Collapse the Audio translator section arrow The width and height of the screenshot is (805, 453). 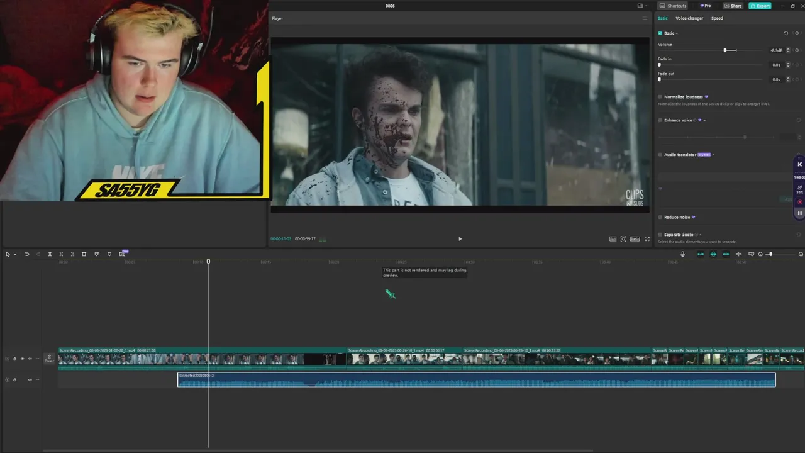[713, 155]
